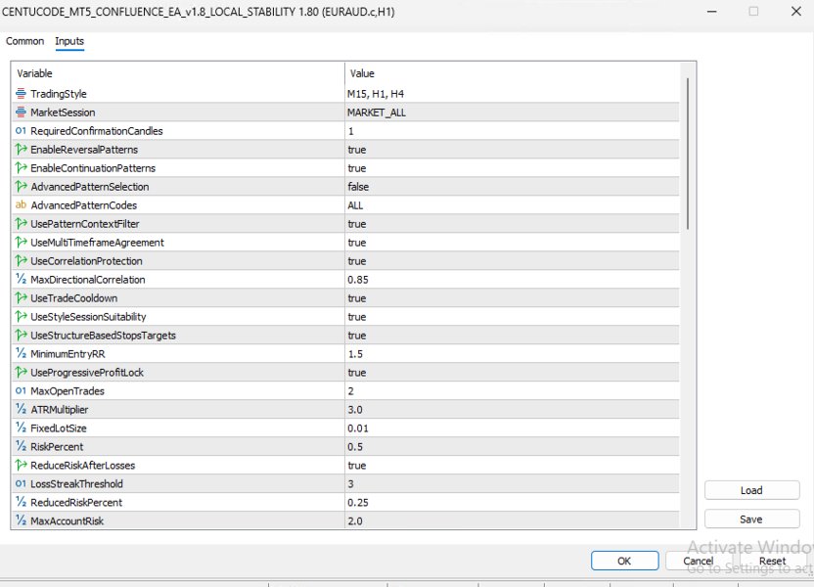814x587 pixels.
Task: Click the MaxAccountRisk double icon
Action: pyautogui.click(x=21, y=520)
